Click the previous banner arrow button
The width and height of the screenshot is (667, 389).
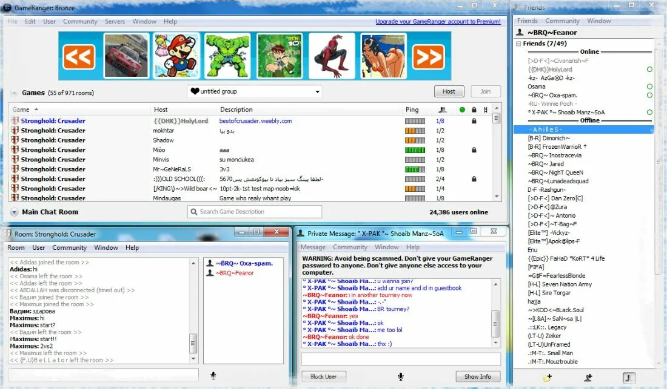click(x=79, y=56)
